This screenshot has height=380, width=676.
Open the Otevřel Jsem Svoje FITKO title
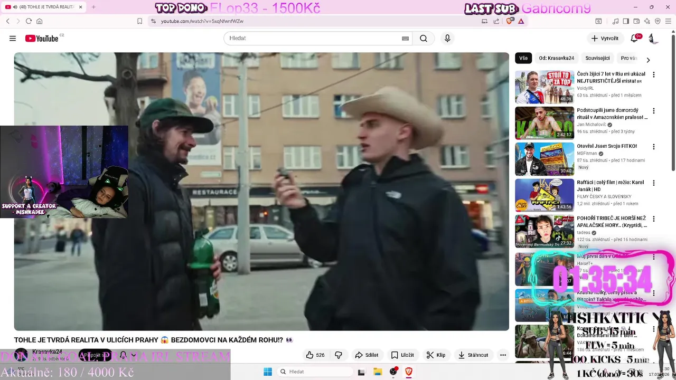607,146
